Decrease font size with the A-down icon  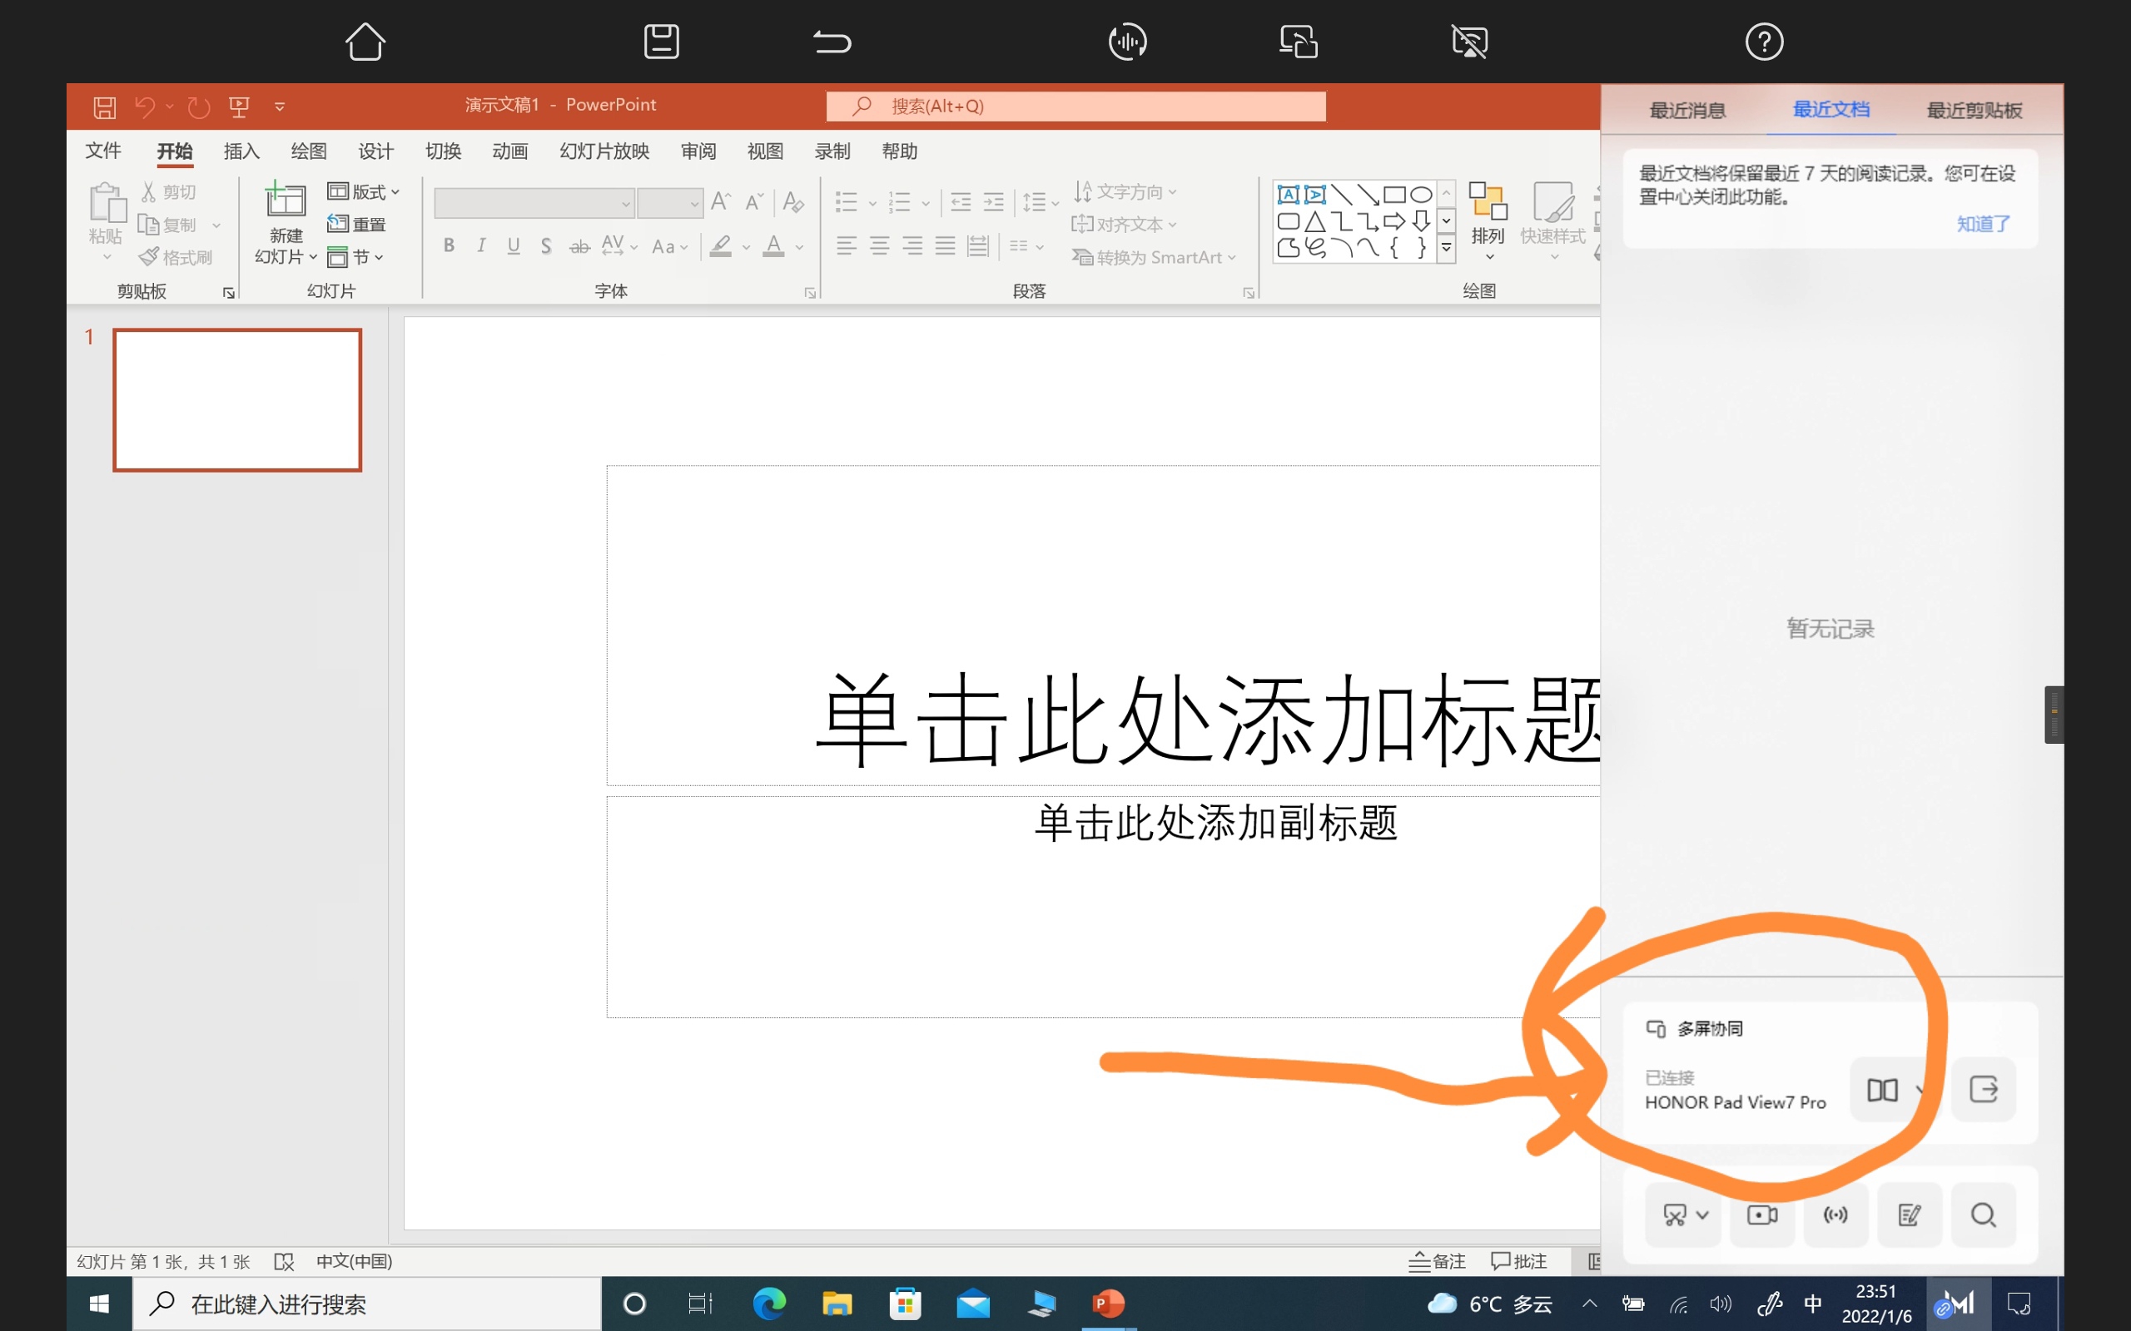coord(754,201)
